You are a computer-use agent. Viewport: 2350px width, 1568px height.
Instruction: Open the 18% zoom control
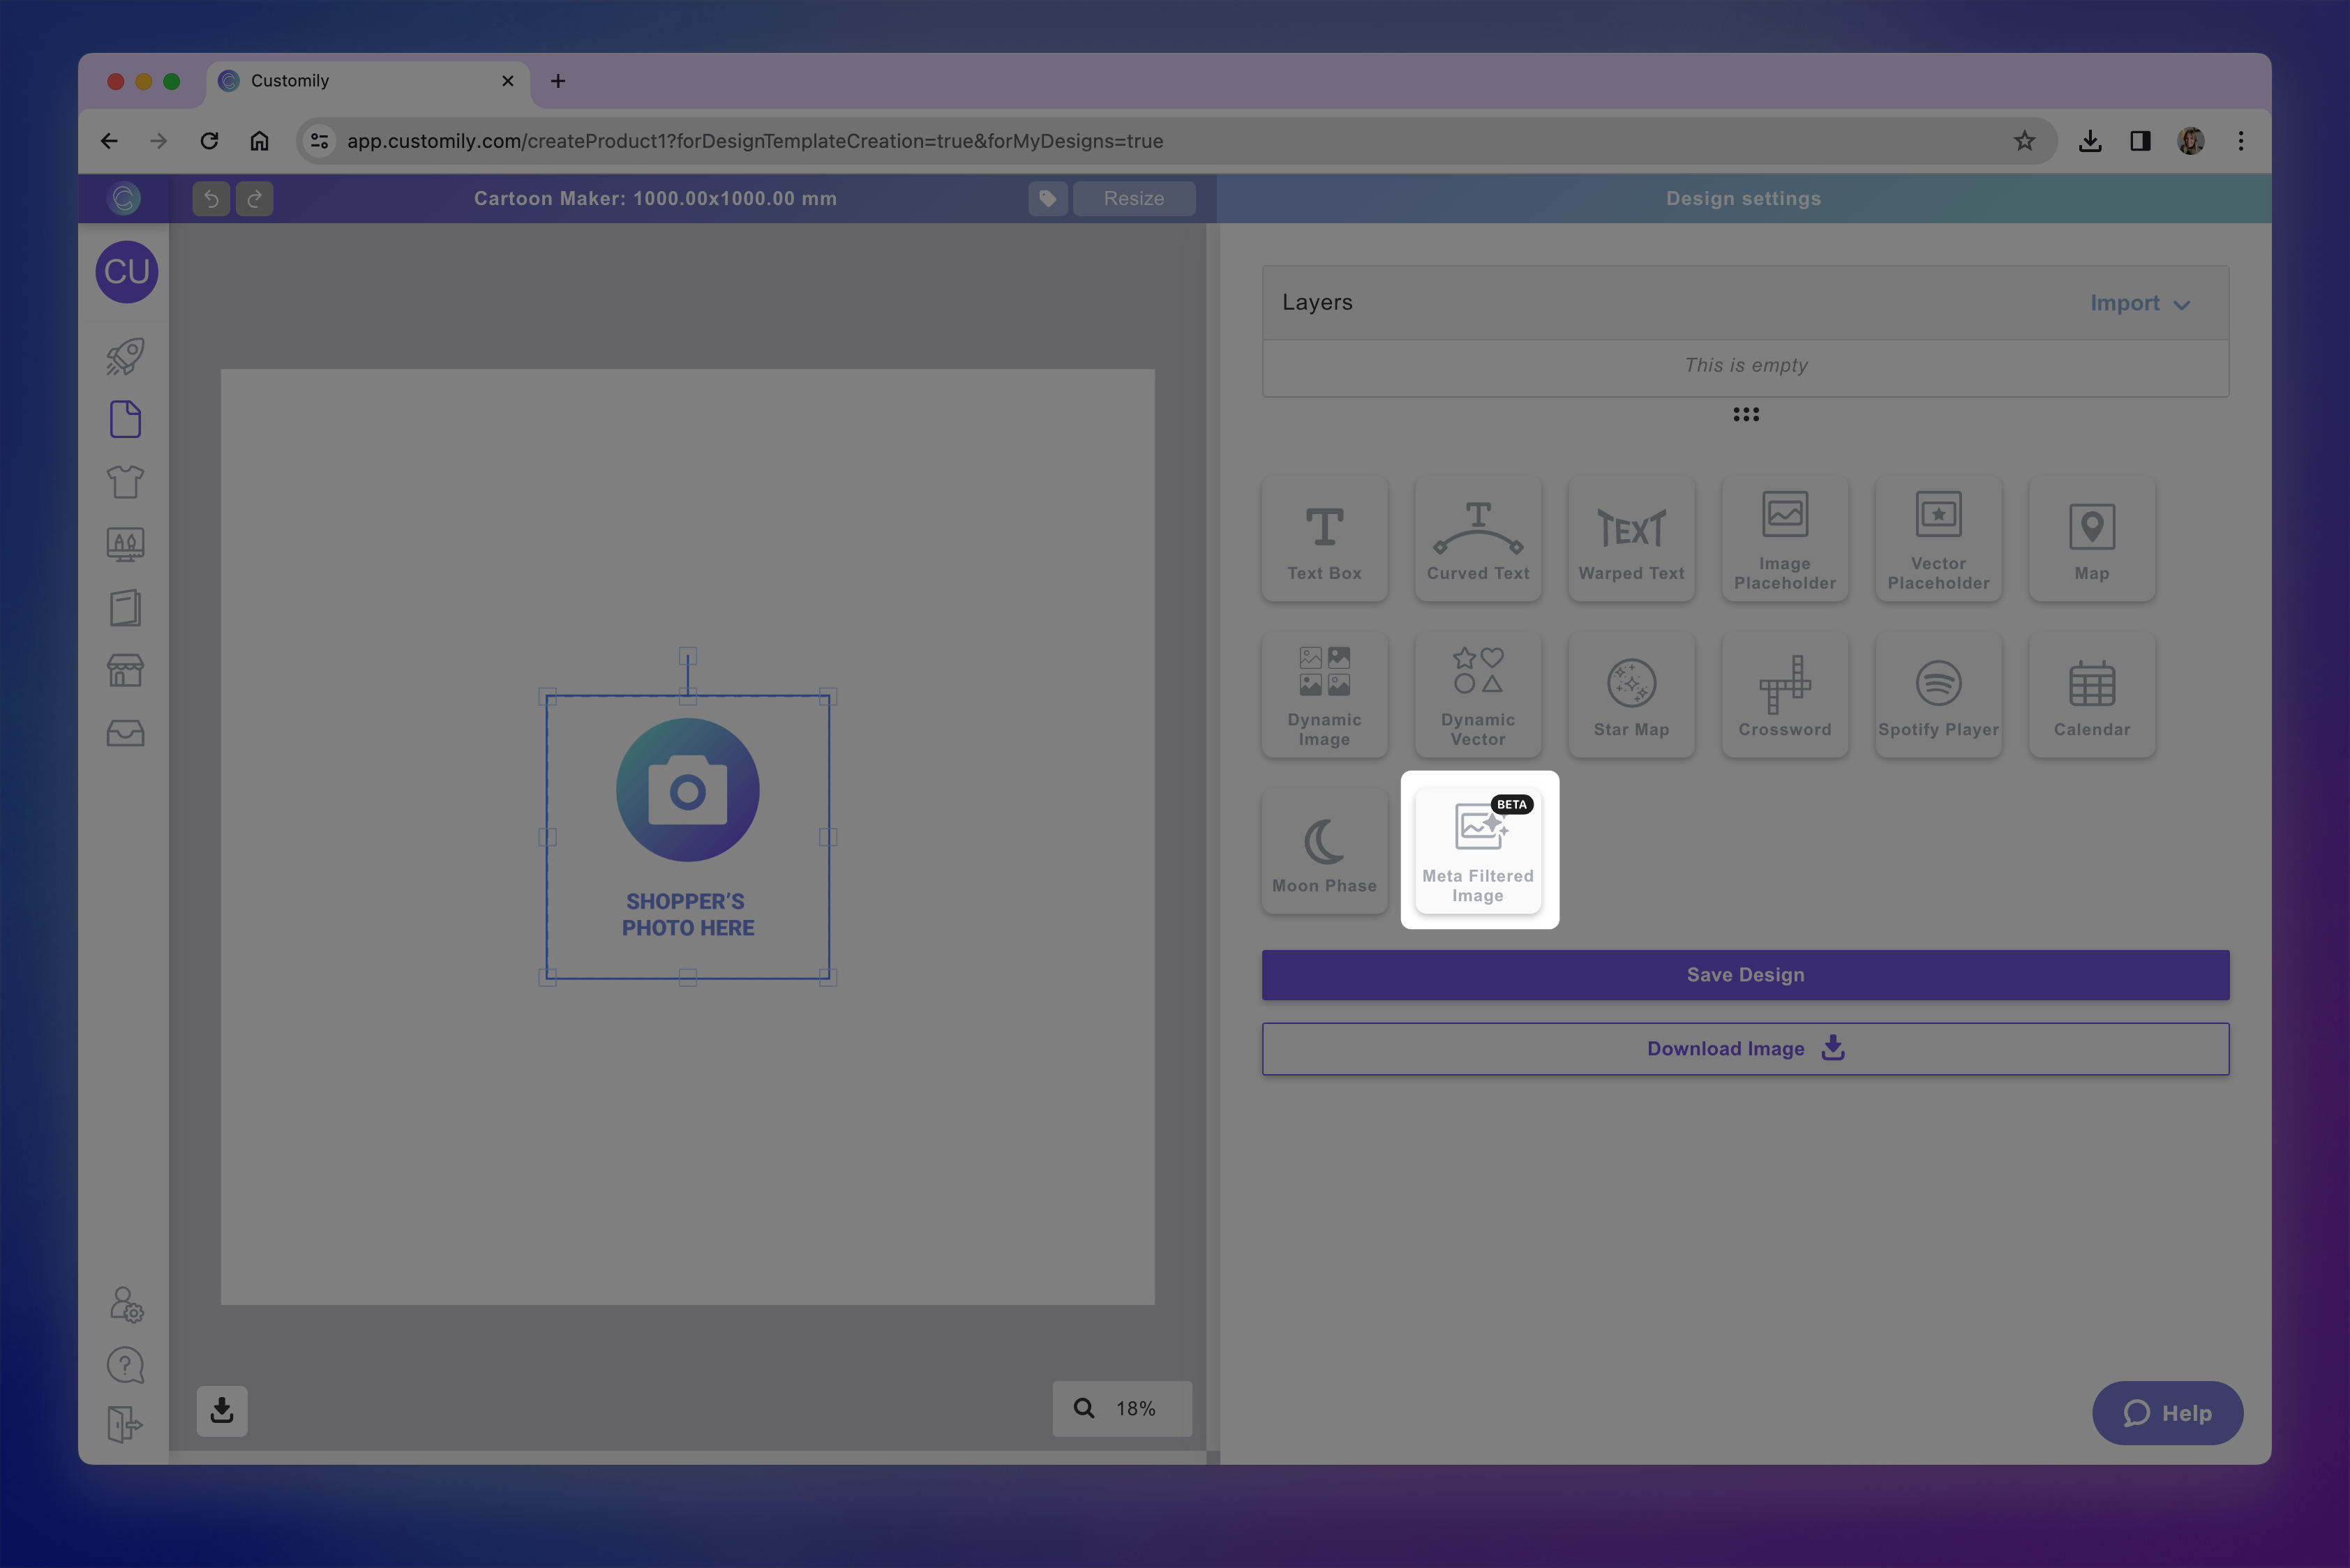tap(1121, 1408)
